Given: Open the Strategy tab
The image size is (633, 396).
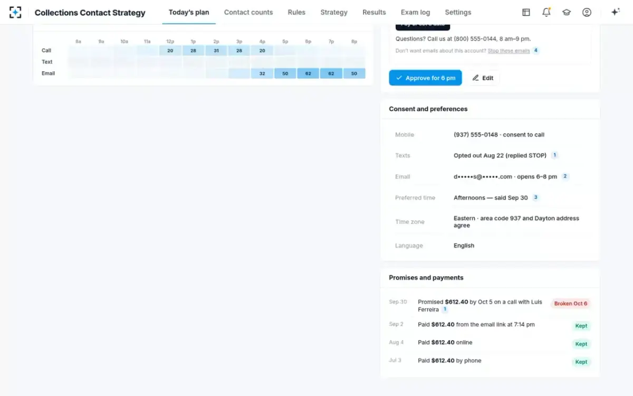Looking at the screenshot, I should click(334, 12).
